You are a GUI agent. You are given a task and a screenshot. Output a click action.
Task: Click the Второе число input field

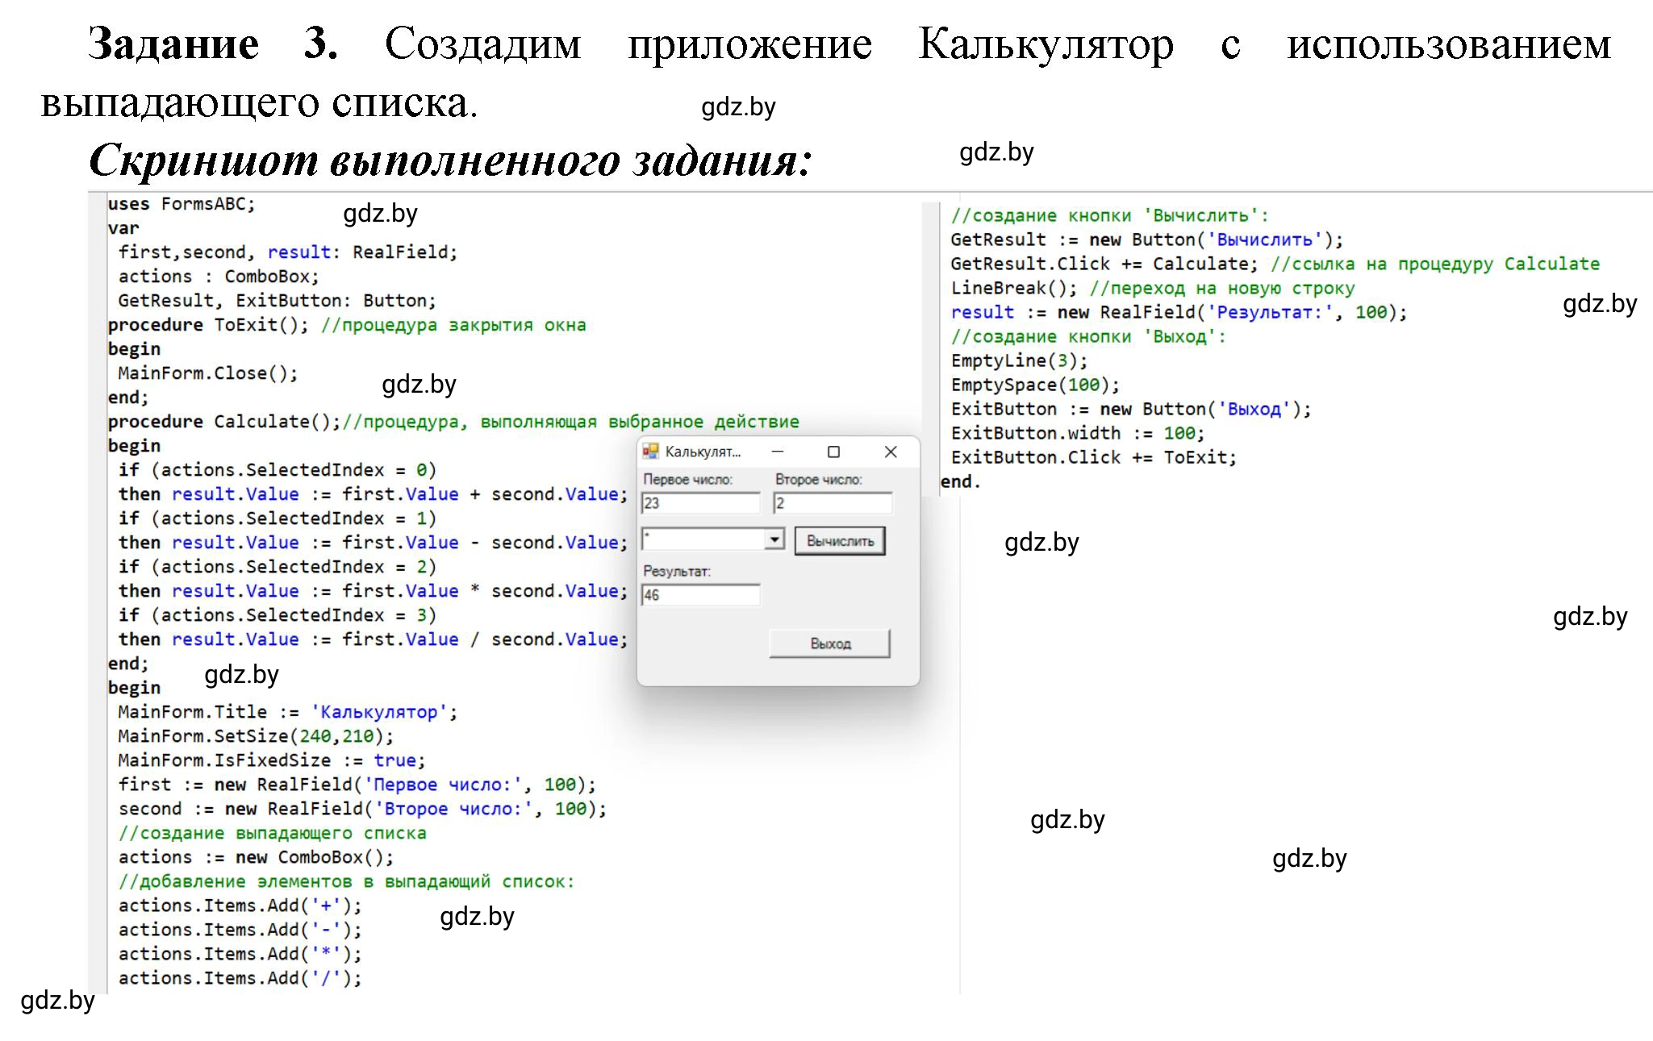(x=833, y=503)
